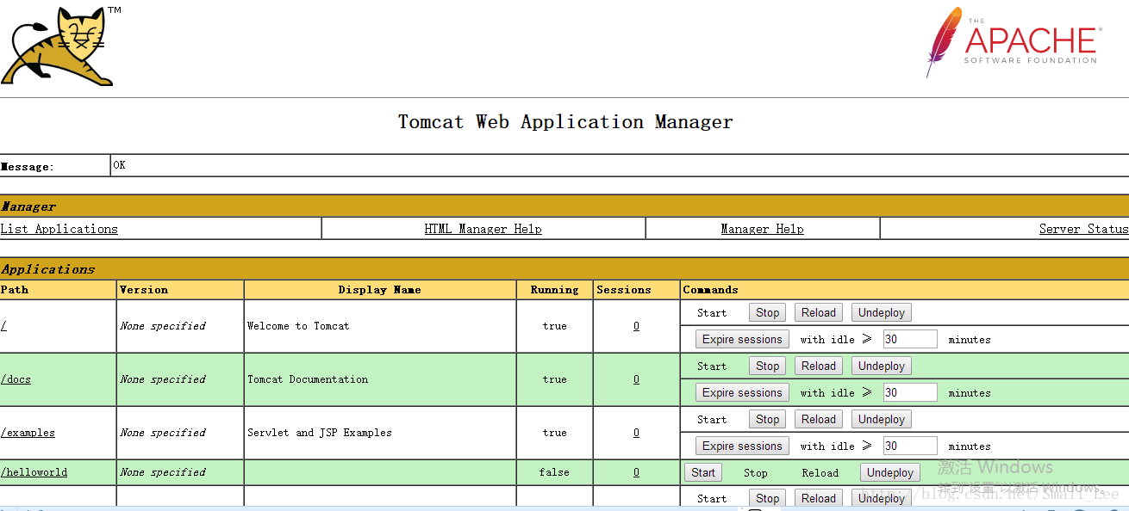Click 'Tomcat Documentation' display name
Image resolution: width=1129 pixels, height=511 pixels.
308,379
